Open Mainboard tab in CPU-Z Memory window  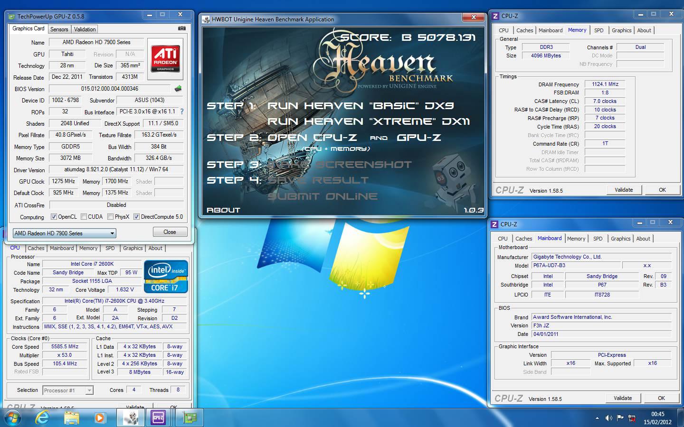click(551, 30)
